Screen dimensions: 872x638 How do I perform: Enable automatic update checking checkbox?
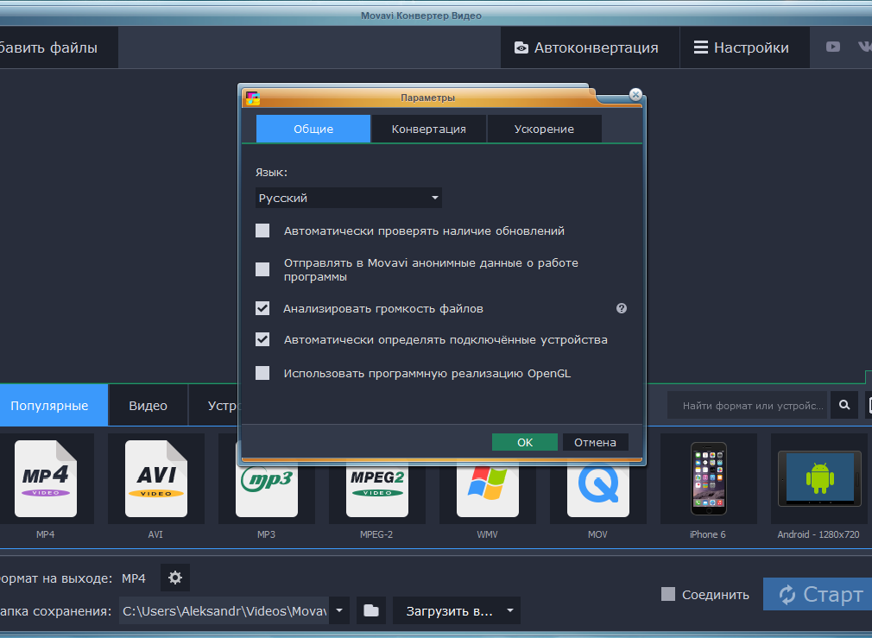tap(262, 231)
